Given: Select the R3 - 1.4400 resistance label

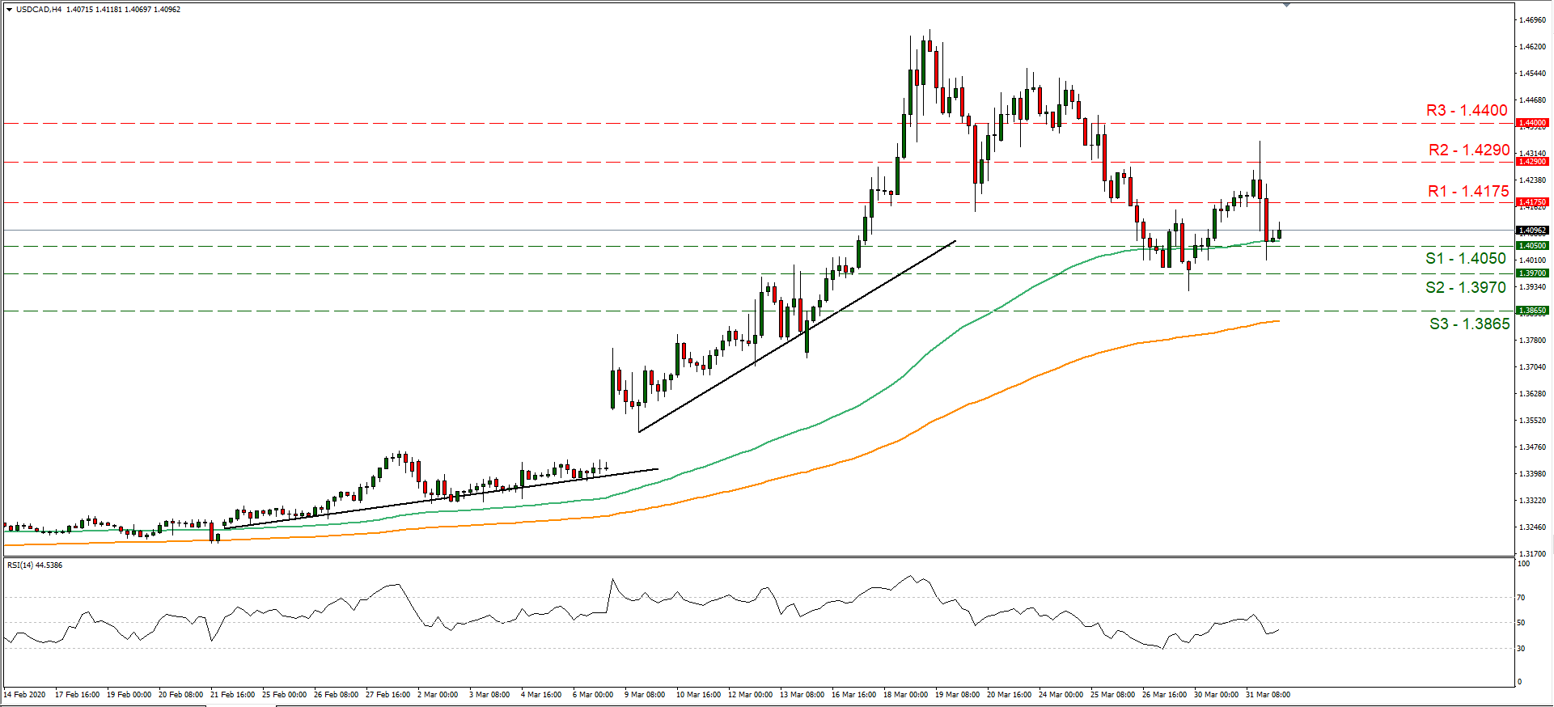Looking at the screenshot, I should pyautogui.click(x=1467, y=110).
